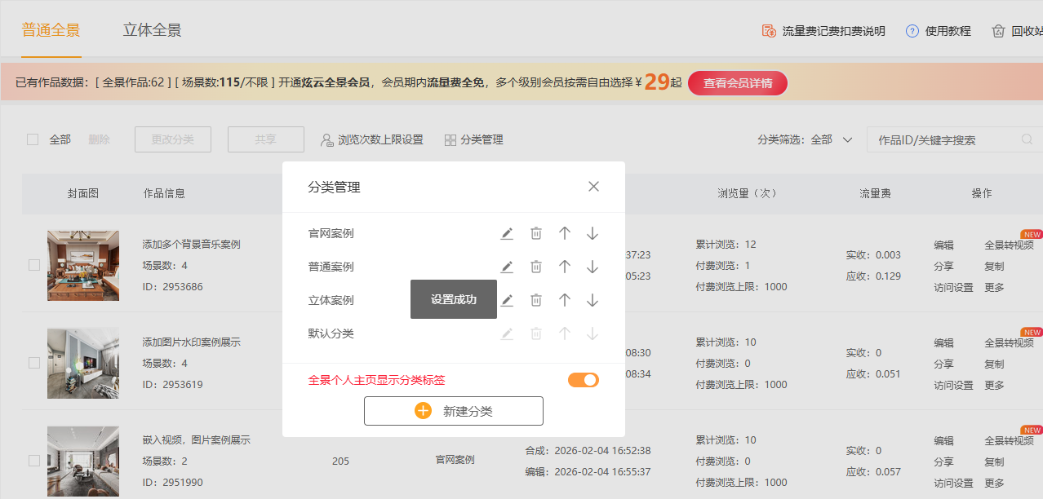The image size is (1043, 499).
Task: Move 普通案例 category up with arrow
Action: pos(564,267)
